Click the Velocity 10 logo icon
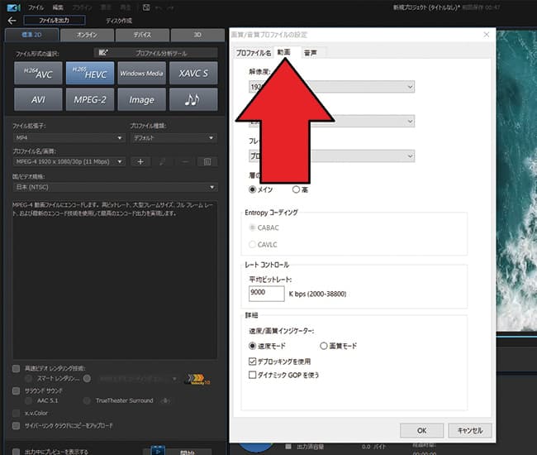 click(x=197, y=379)
